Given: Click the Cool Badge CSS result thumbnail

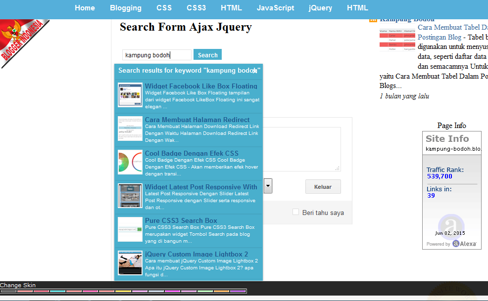Looking at the screenshot, I should (130, 162).
